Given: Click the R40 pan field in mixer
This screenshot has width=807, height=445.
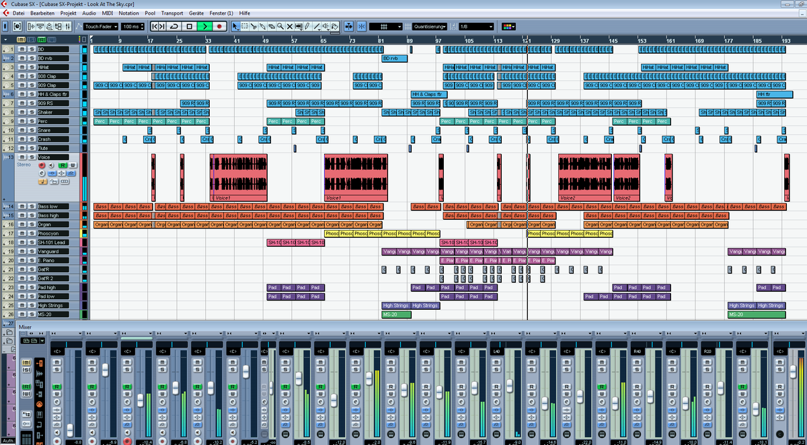Looking at the screenshot, I should click(x=637, y=351).
